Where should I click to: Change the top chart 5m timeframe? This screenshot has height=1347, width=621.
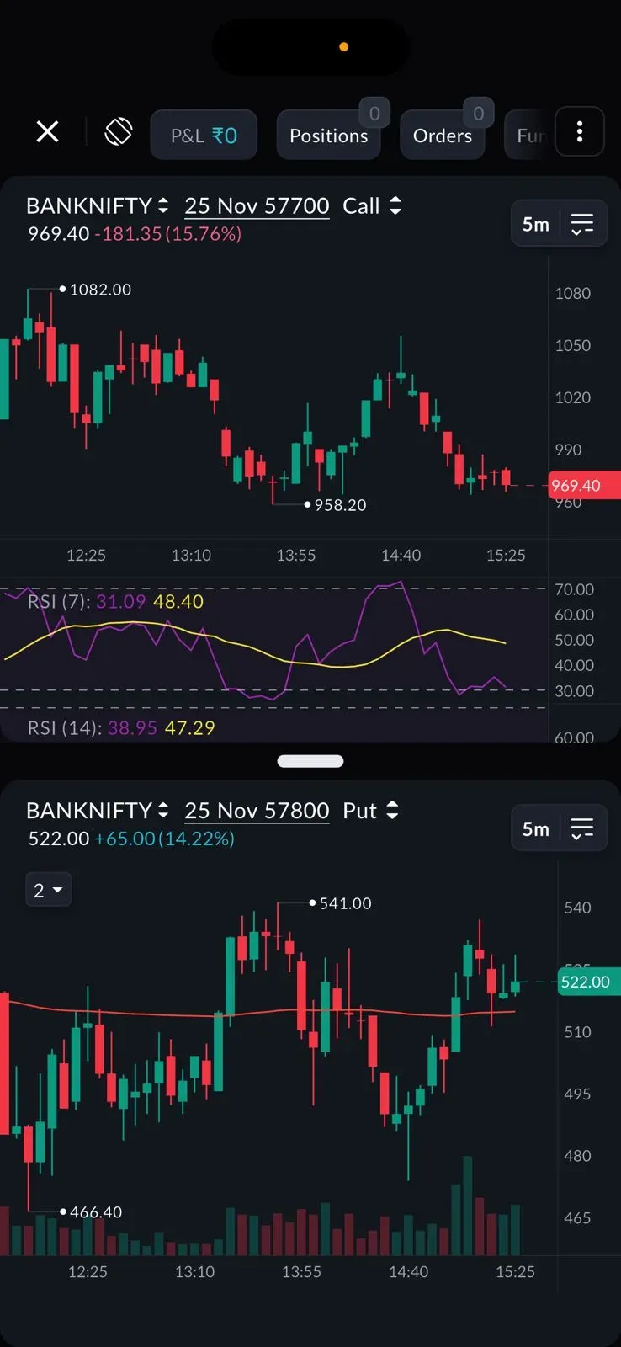(536, 224)
